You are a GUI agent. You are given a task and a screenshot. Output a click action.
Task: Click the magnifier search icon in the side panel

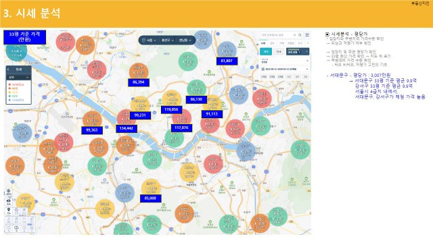(x=300, y=35)
